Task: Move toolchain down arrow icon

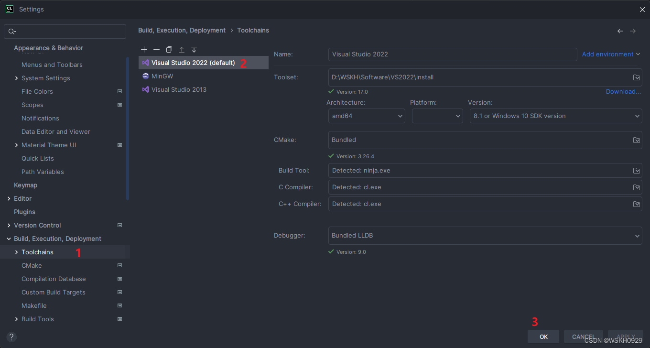Action: pos(194,50)
